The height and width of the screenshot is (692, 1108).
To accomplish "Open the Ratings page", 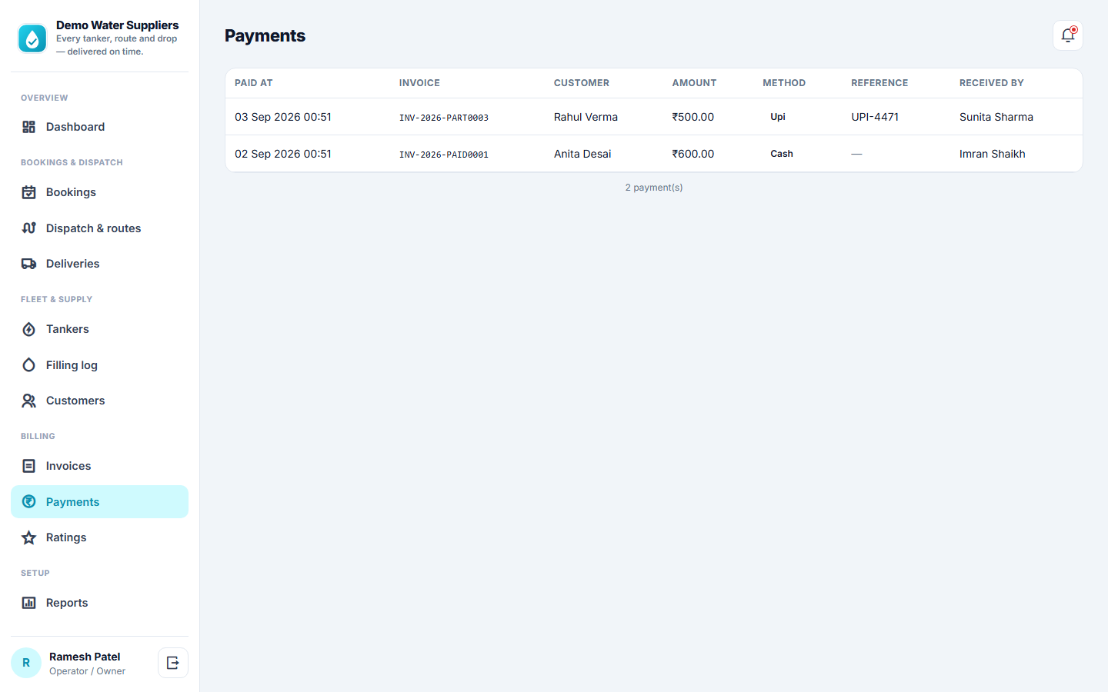I will point(99,537).
